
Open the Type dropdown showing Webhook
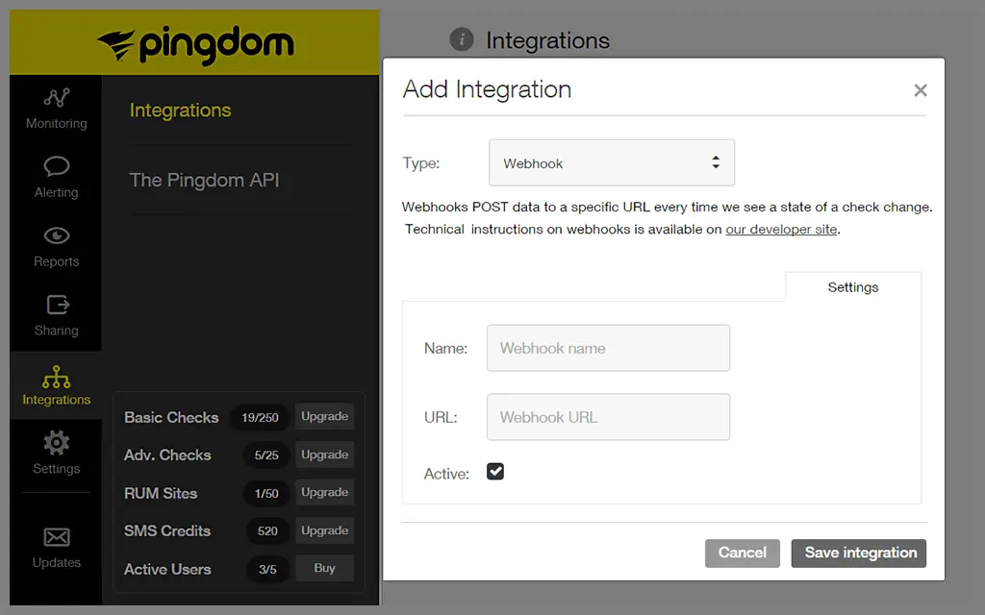tap(612, 162)
